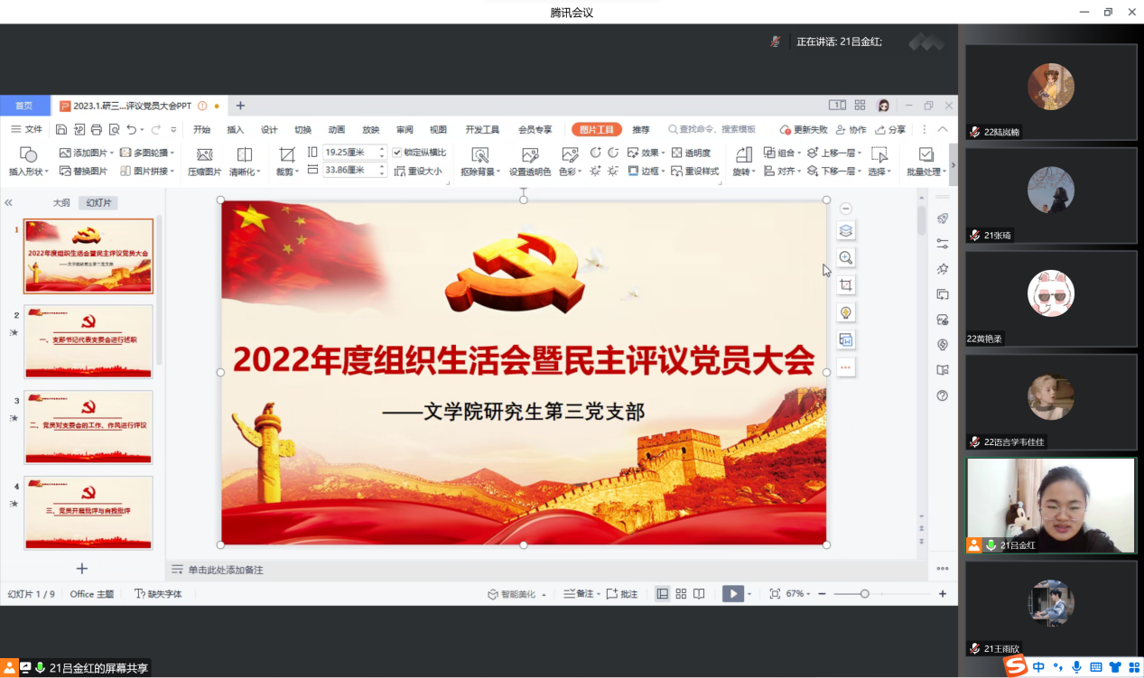This screenshot has height=678, width=1144.
Task: Open the Insert (插入) ribbon tab
Action: (x=235, y=130)
